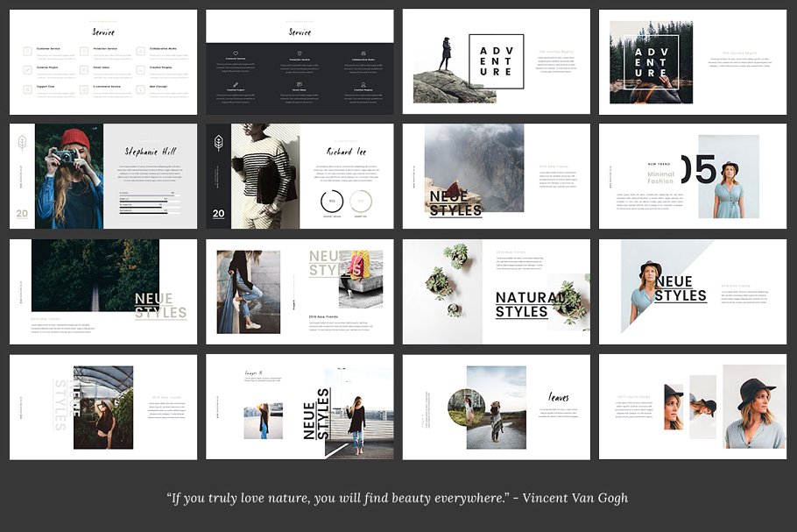Click the Collaborative Works people icon
Viewport: 797px width, 532px height.
pyautogui.click(x=141, y=51)
